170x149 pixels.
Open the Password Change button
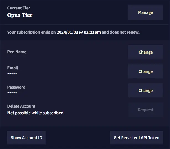pyautogui.click(x=145, y=91)
